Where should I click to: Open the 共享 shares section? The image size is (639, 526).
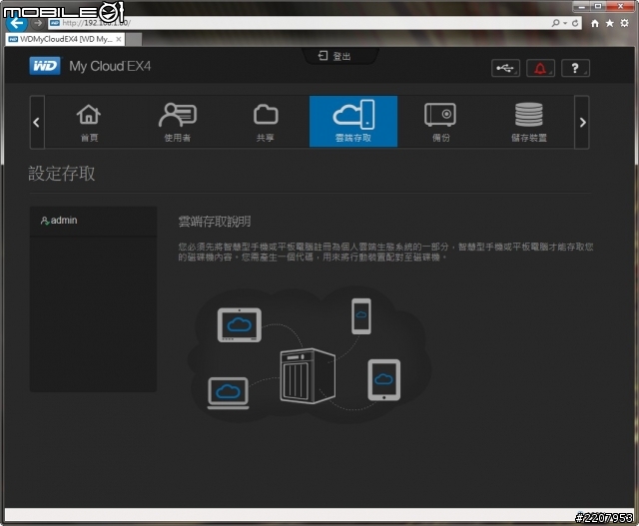[266, 122]
